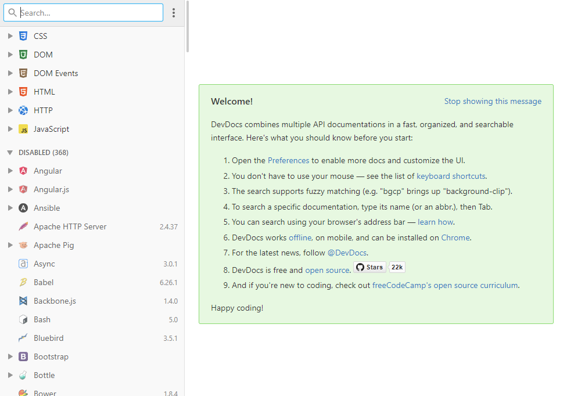Click the Bottle flask icon

click(23, 376)
